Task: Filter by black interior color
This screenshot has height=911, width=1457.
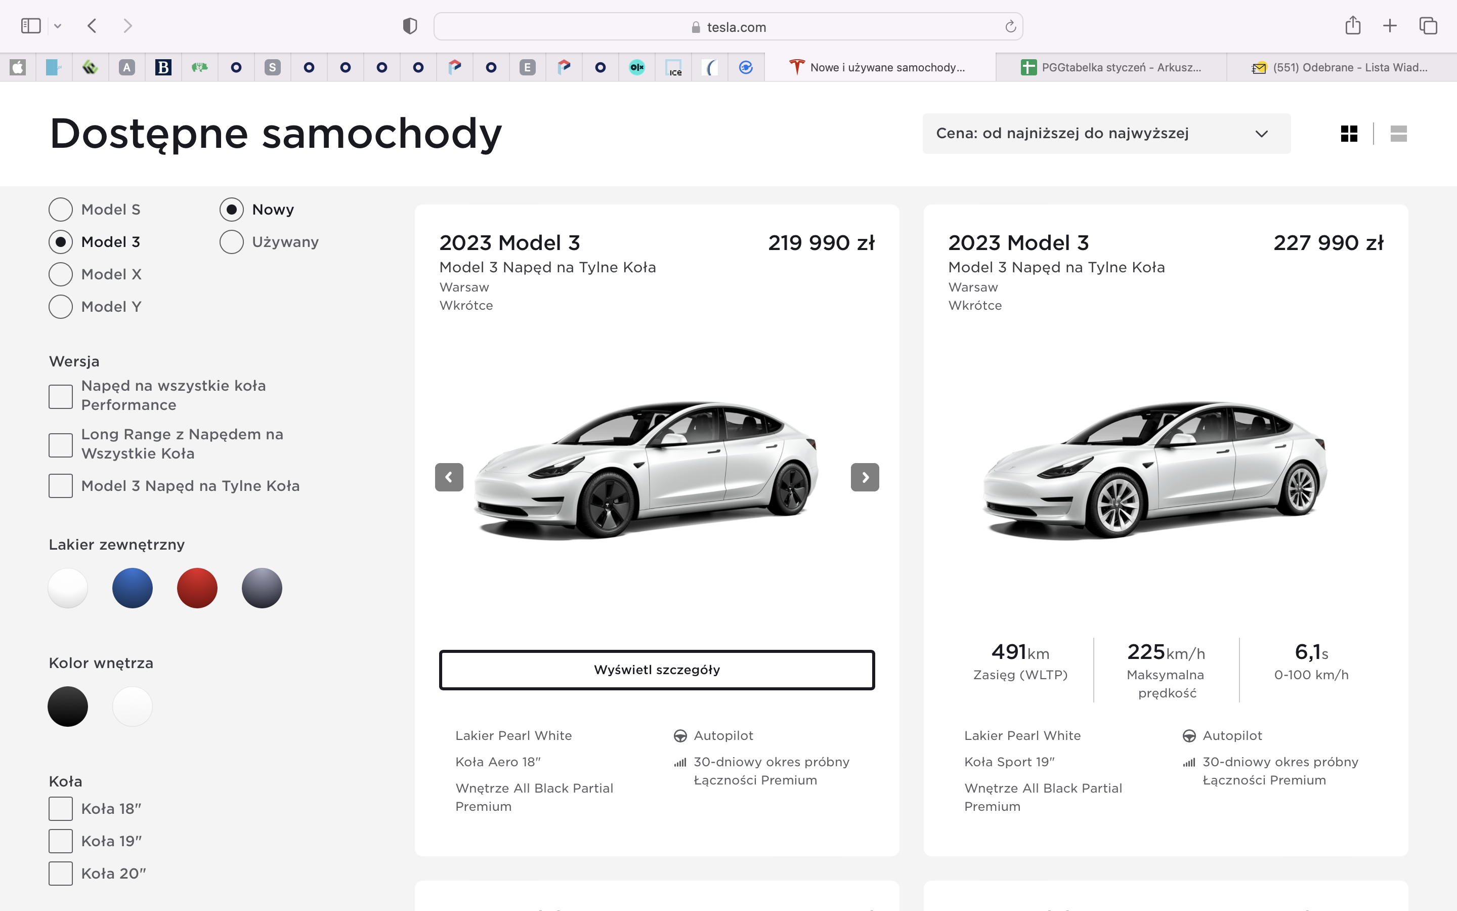Action: (68, 706)
